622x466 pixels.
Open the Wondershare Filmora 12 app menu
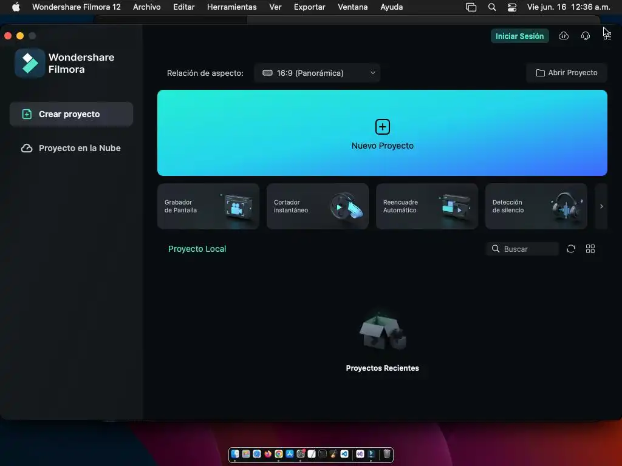click(76, 7)
